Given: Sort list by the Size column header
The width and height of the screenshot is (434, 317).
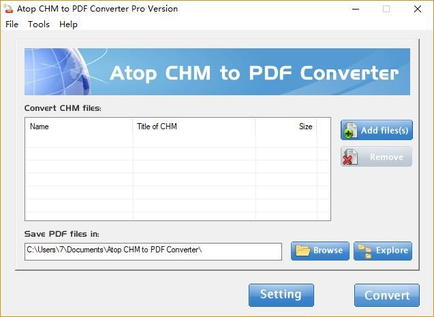Looking at the screenshot, I should (x=286, y=127).
